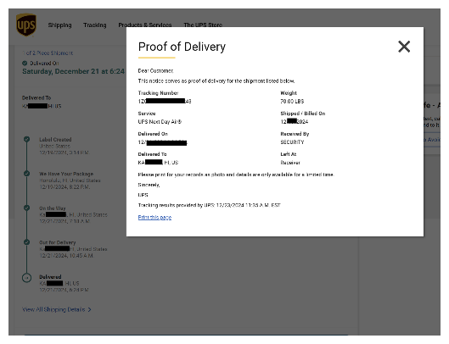
Task: Click the Received By label
Action: coord(295,134)
